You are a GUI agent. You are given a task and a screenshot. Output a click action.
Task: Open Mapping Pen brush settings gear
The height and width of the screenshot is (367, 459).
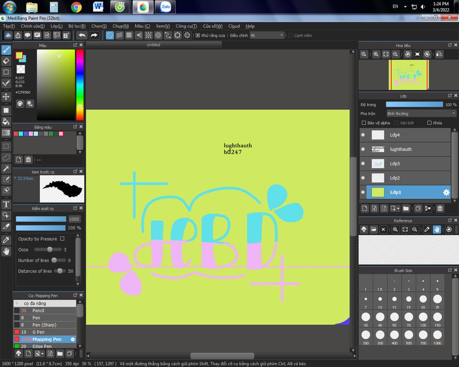[x=73, y=339]
